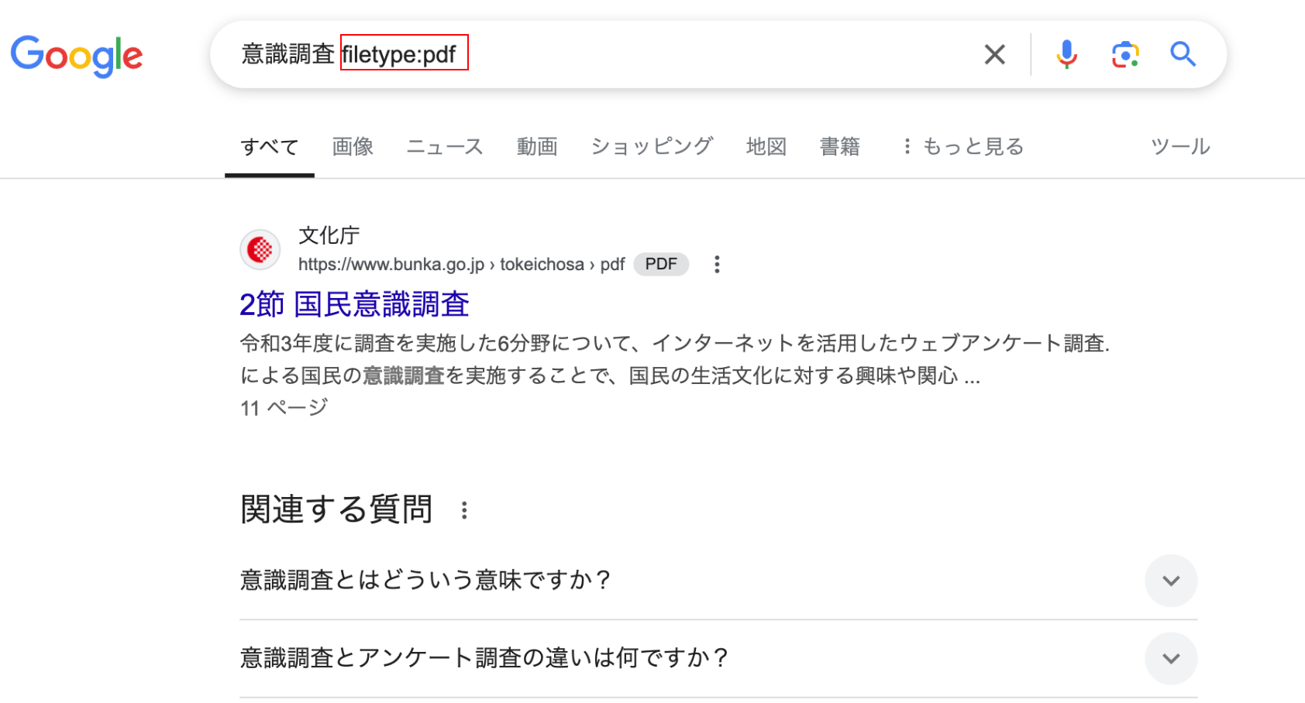This screenshot has height=703, width=1305.
Task: Open three-dot menu beside PDF badge
Action: pos(717,264)
